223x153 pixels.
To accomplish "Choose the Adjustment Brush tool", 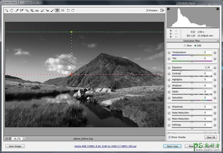I will (x=52, y=10).
